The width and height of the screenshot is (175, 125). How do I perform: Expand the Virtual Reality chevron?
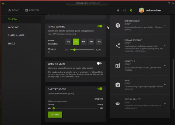(165, 104)
